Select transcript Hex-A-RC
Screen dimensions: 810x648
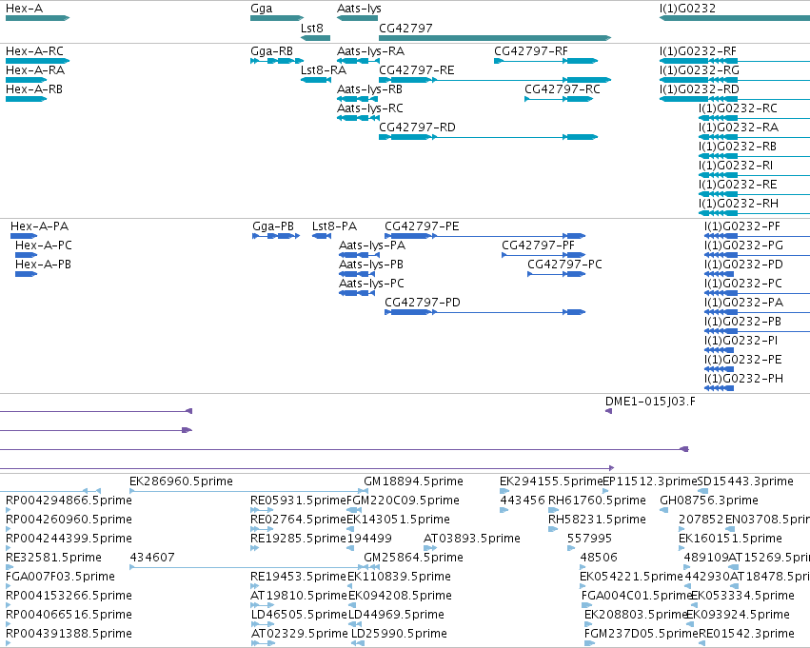click(37, 61)
